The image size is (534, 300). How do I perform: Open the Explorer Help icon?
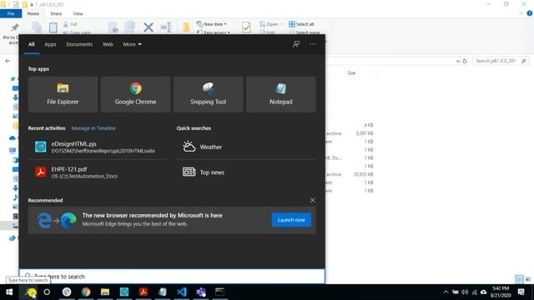click(530, 13)
